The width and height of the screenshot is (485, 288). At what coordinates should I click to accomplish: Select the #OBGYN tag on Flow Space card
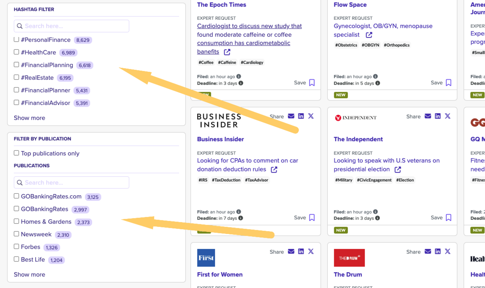pos(371,45)
